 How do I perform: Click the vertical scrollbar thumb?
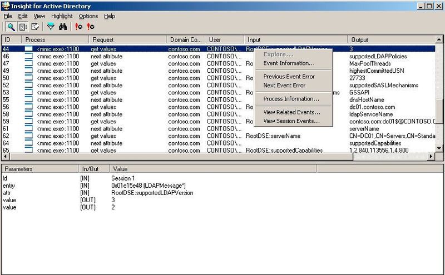439,111
